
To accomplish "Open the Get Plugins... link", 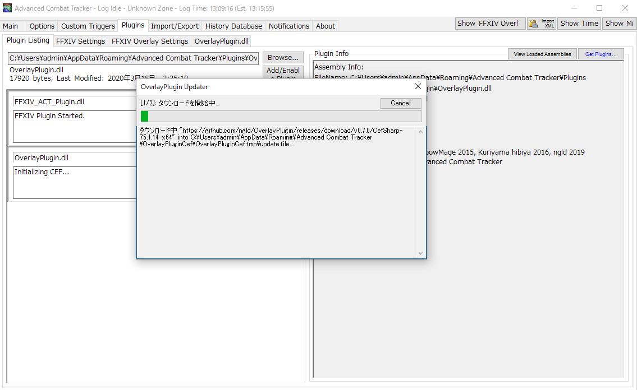I will pos(601,54).
